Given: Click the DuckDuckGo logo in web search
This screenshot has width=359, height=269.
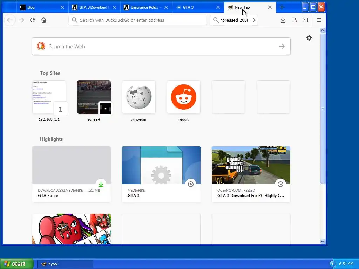Looking at the screenshot, I should (x=41, y=47).
